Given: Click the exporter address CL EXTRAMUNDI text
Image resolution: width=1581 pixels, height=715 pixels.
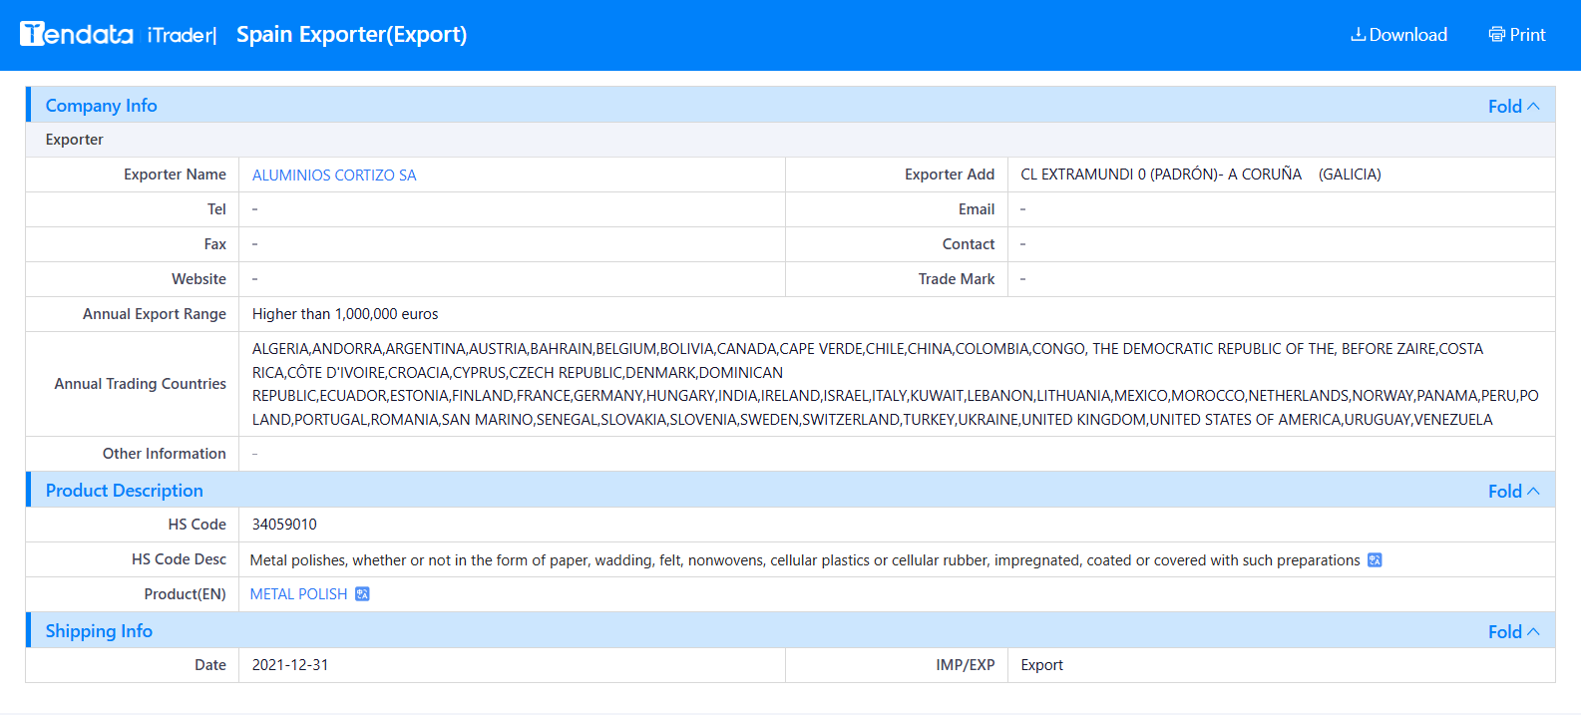Looking at the screenshot, I should point(1200,175).
